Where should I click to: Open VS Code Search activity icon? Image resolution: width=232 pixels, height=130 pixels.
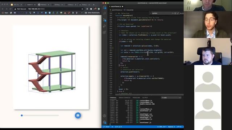pyautogui.click(x=104, y=14)
